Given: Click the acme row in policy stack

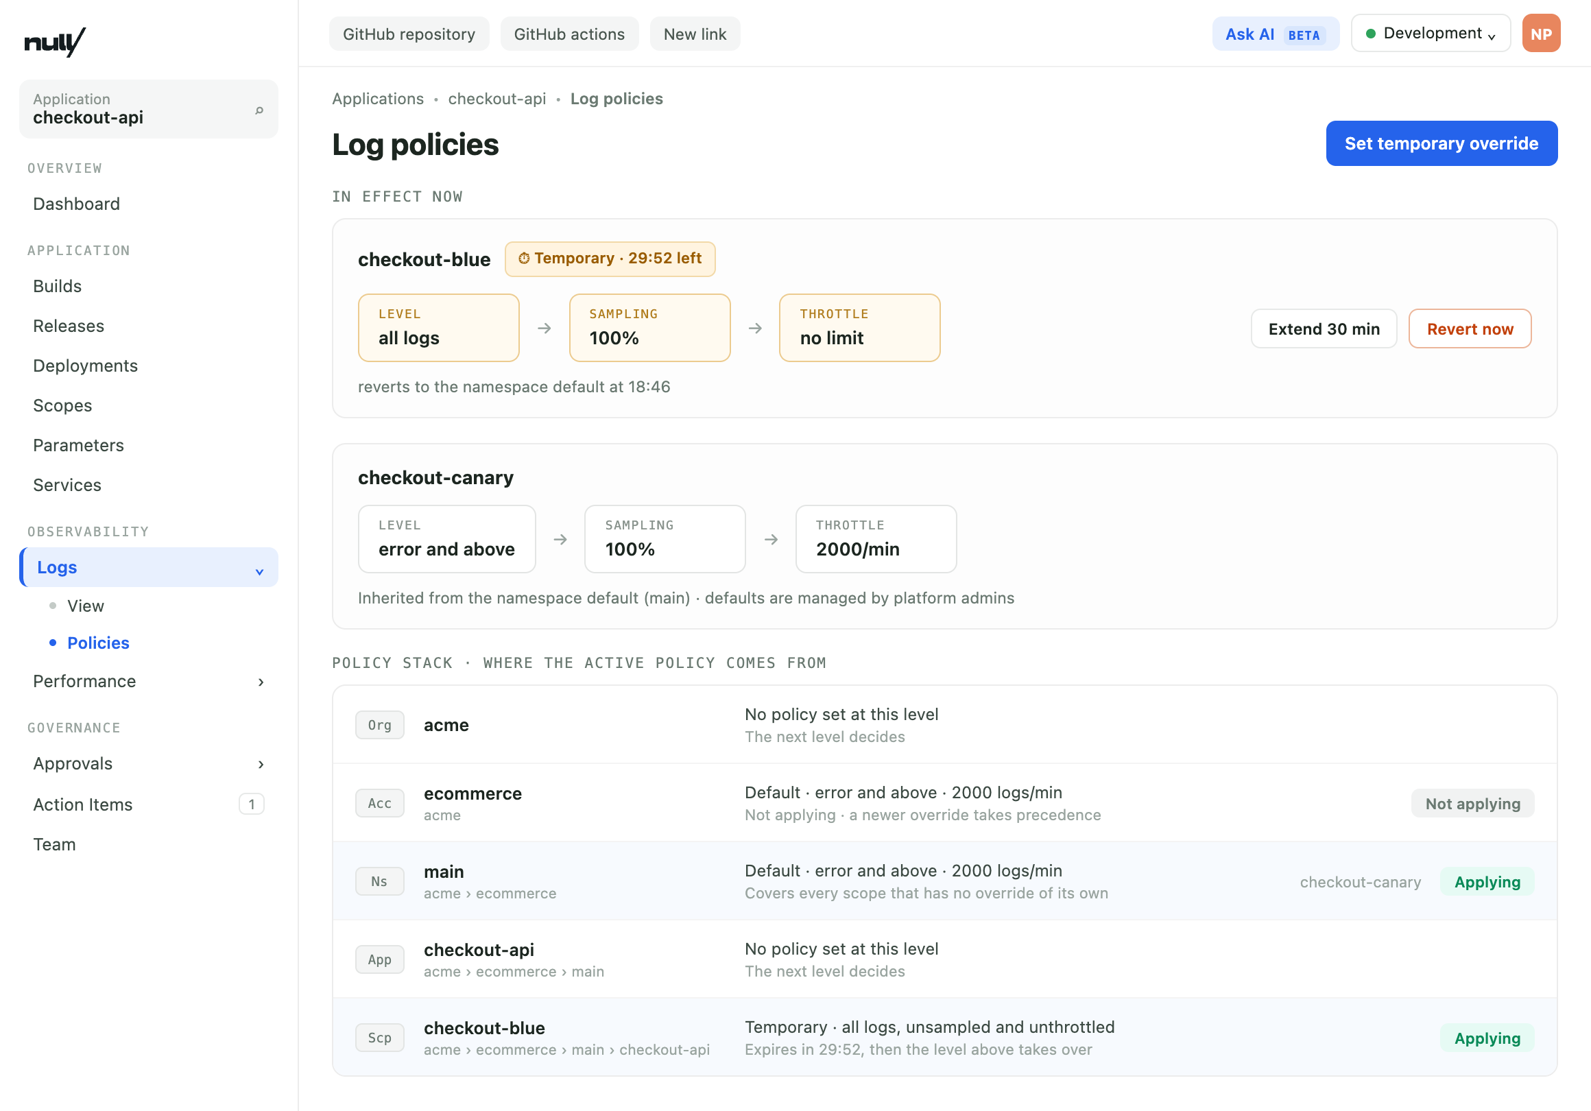Looking at the screenshot, I should coord(944,725).
